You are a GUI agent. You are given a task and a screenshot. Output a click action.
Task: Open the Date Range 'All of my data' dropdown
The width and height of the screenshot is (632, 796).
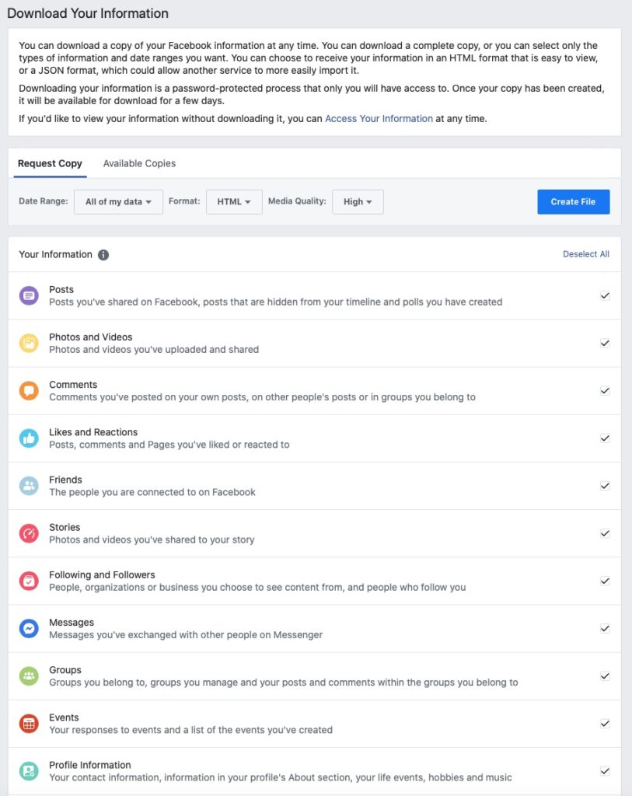tap(118, 201)
